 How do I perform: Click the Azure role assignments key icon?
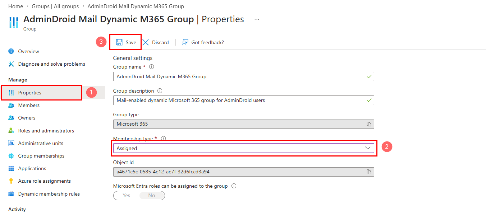[11, 181]
